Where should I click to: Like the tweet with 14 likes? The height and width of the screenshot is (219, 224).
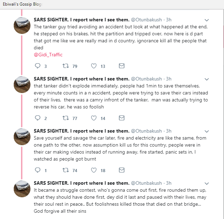pos(94,118)
